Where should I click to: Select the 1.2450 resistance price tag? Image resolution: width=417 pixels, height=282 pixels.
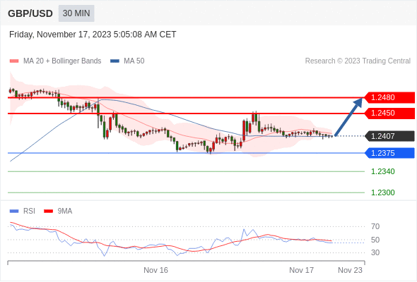click(x=389, y=114)
